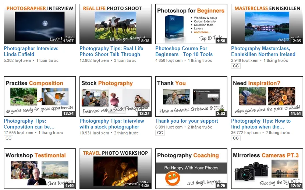The image size is (305, 190).
Task: Open Photography Coaching video thumbnail
Action: pos(191,169)
